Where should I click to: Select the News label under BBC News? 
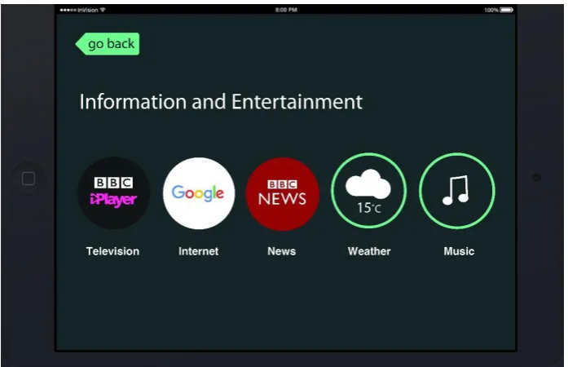(x=281, y=251)
